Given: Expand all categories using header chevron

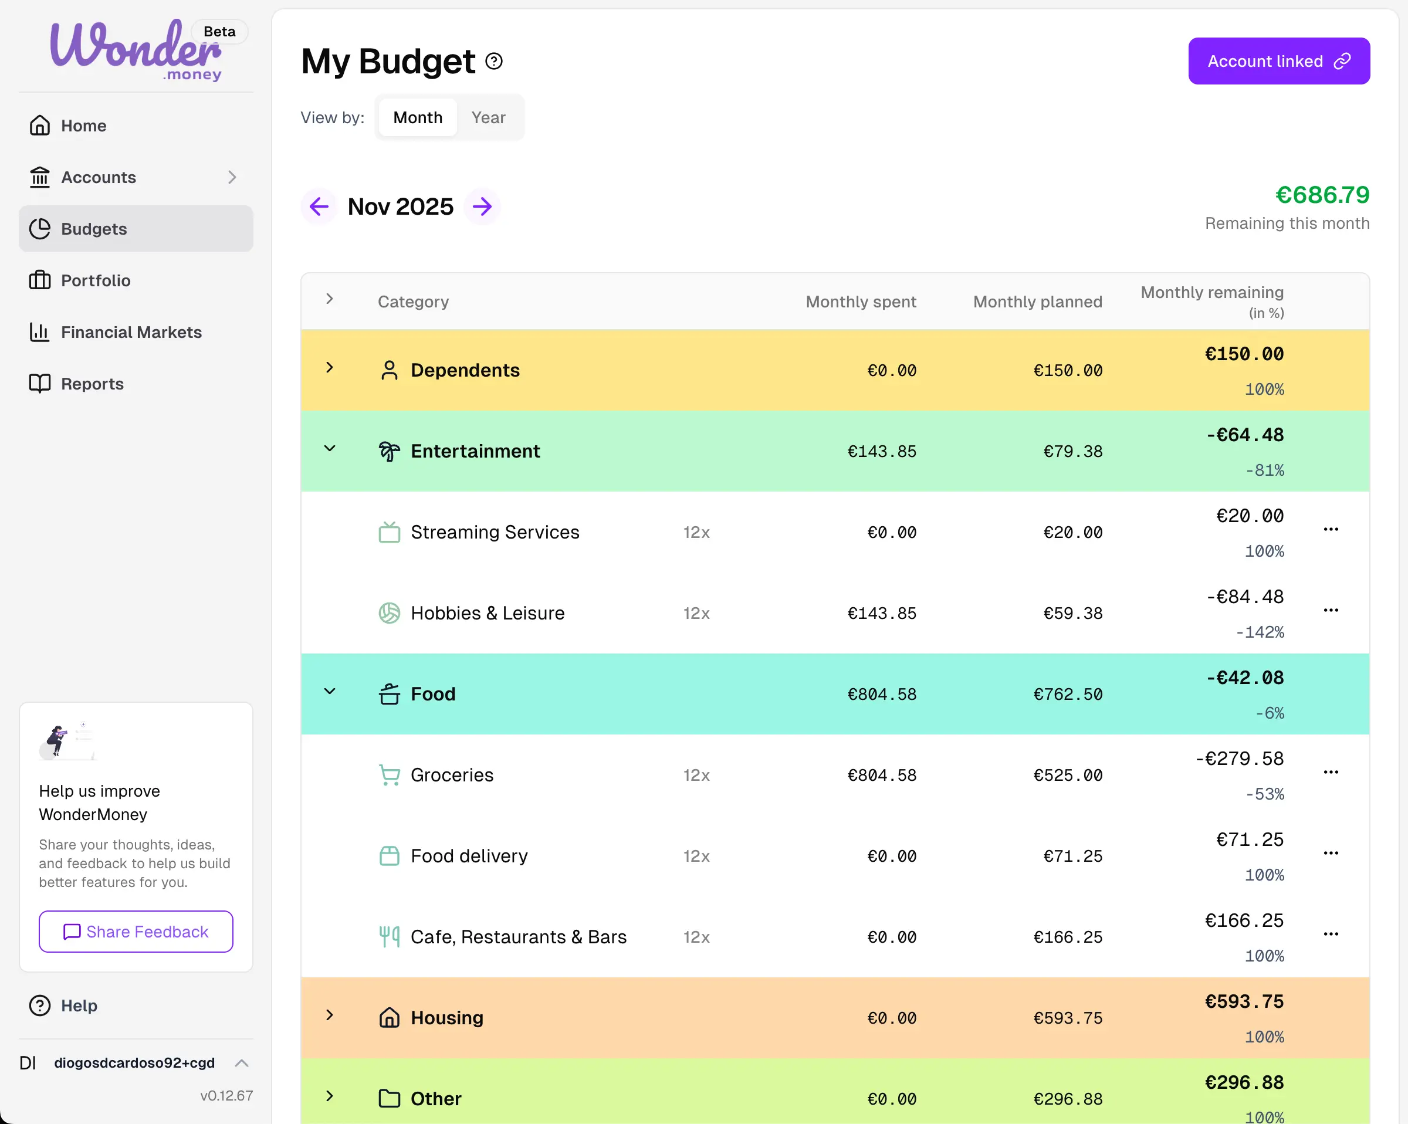Looking at the screenshot, I should click(330, 299).
